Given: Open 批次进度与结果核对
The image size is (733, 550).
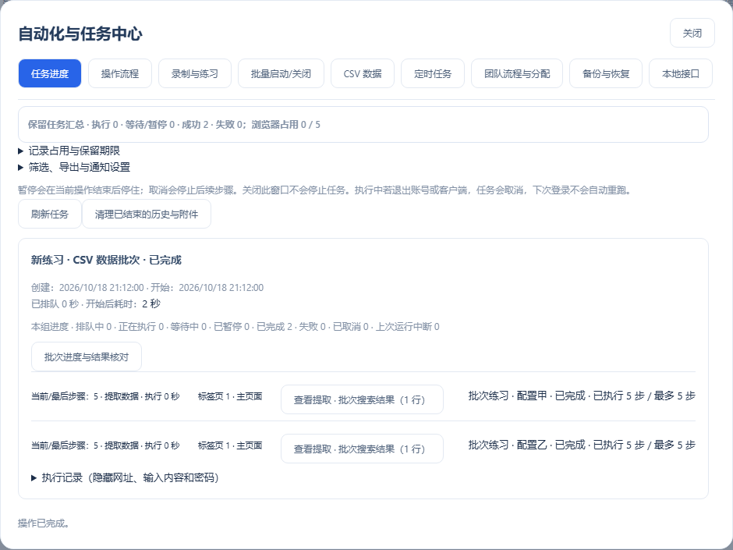Looking at the screenshot, I should (x=86, y=357).
